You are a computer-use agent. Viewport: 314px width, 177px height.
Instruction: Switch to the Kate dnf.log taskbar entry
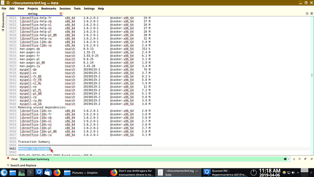pyautogui.click(x=178, y=172)
